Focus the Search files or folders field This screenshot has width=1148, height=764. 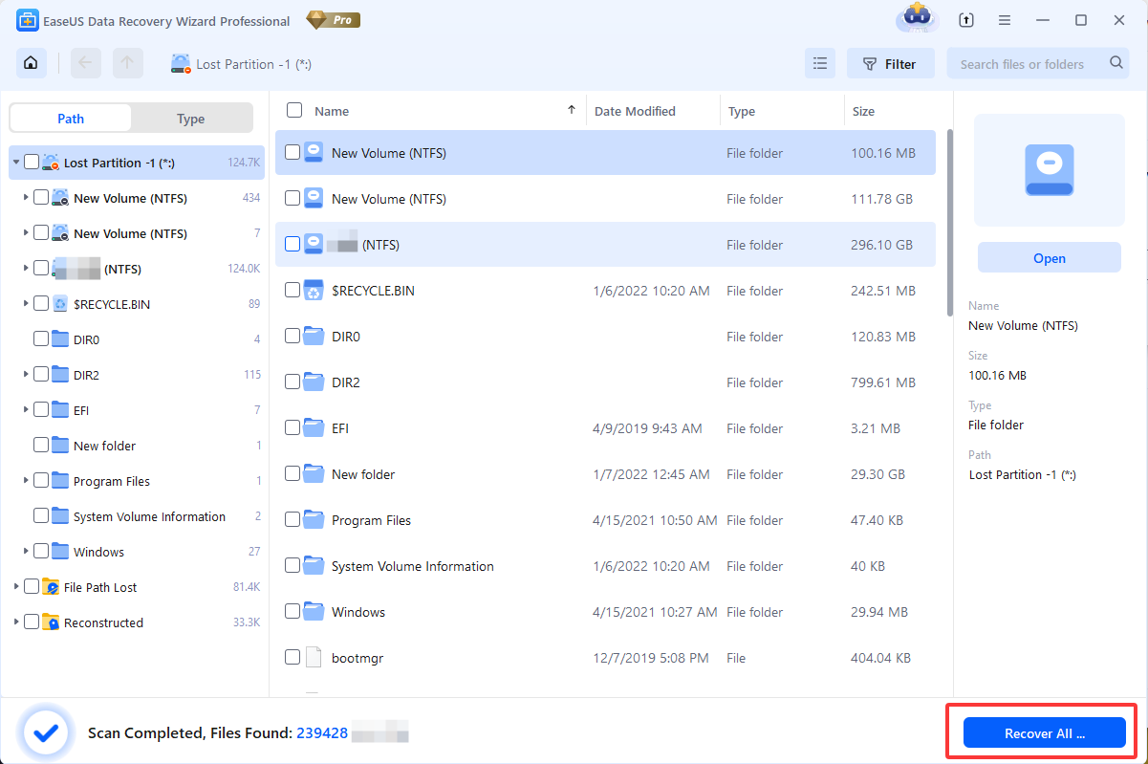(1028, 64)
